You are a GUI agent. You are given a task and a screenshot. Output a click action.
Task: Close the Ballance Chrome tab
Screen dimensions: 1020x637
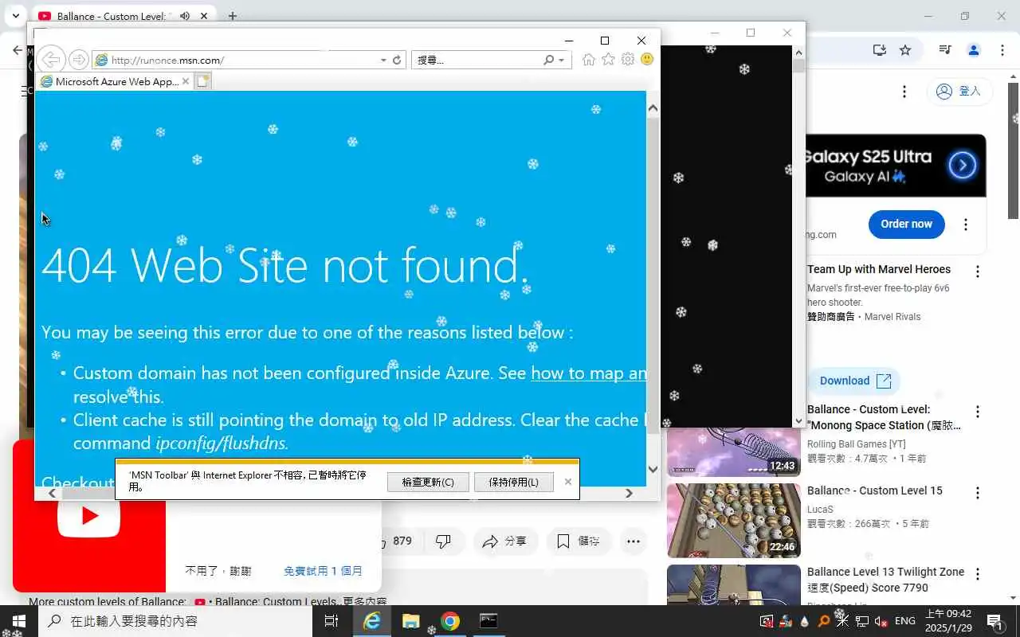click(x=205, y=16)
